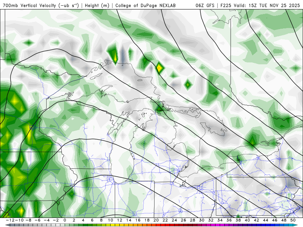The image size is (303, 227).
Task: Click the '18' color scale label
Action: point(147,220)
